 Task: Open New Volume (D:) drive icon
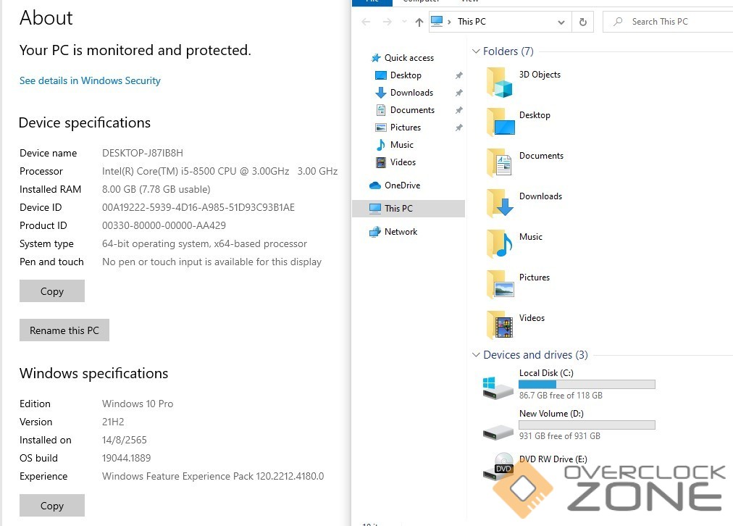point(498,430)
